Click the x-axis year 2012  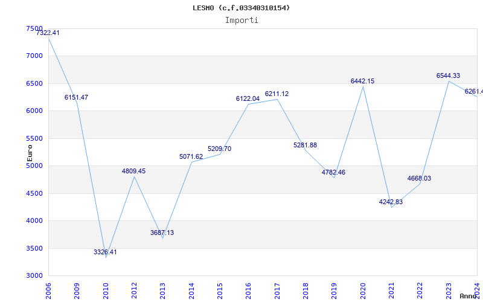[134, 291]
